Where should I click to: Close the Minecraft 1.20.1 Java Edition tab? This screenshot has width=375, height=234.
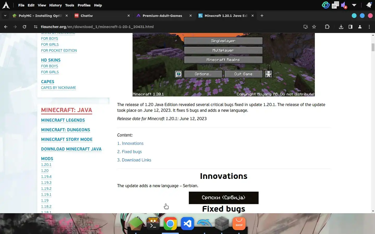[253, 16]
